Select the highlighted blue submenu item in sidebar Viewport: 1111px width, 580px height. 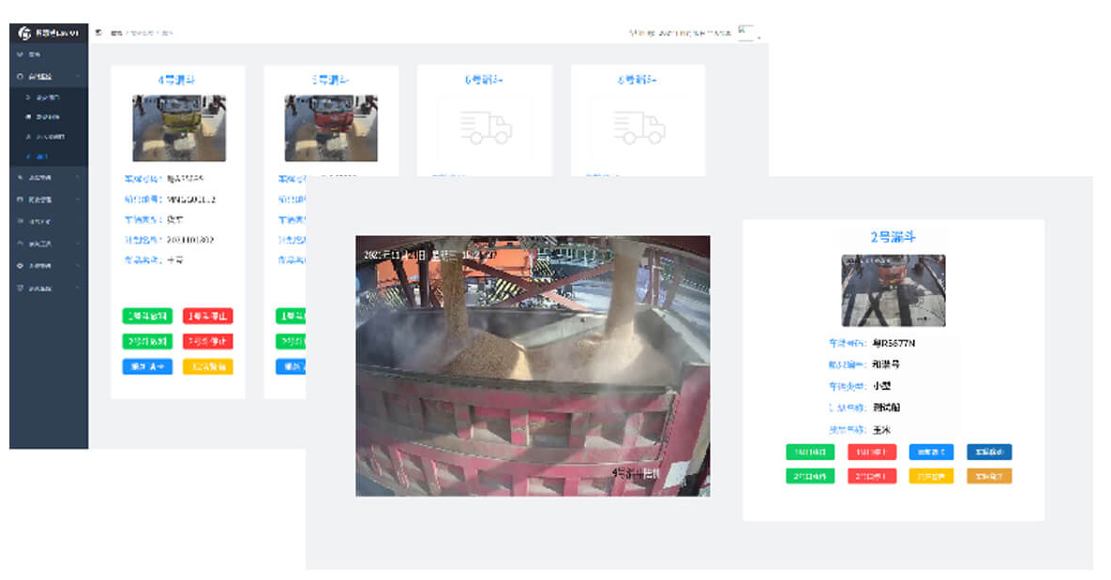tap(42, 156)
